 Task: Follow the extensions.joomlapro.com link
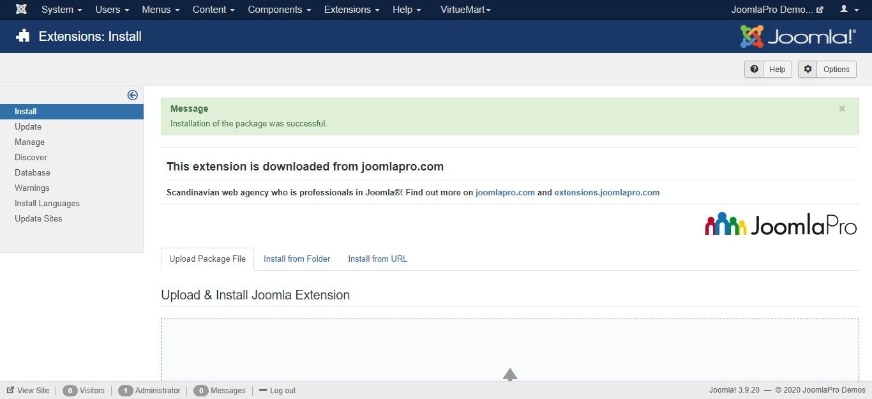(x=606, y=192)
